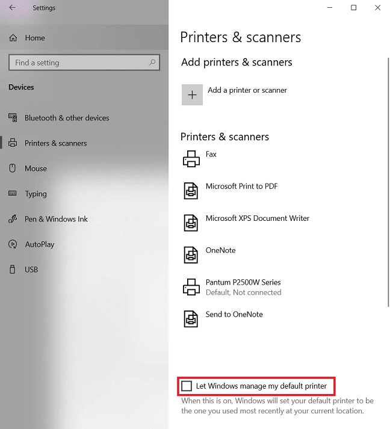Viewport: 390px width, 429px height.
Task: Minimize the Settings window
Action: click(330, 7)
